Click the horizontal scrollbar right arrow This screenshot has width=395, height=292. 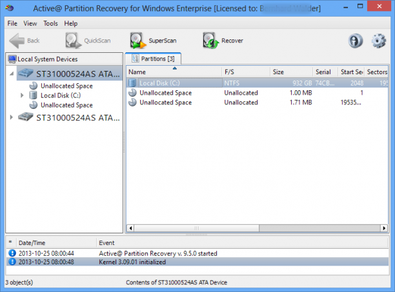point(384,228)
